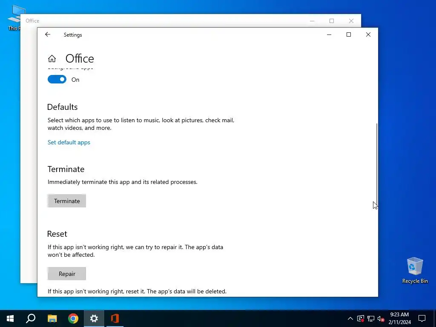
Task: Click the Terminate button
Action: (67, 201)
